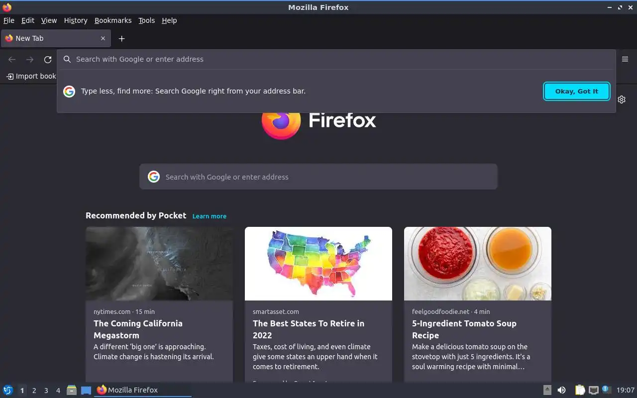
Task: Click the Okay, Got It button
Action: pos(577,92)
